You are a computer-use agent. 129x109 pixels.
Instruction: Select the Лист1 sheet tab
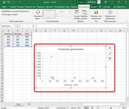pos(19,104)
